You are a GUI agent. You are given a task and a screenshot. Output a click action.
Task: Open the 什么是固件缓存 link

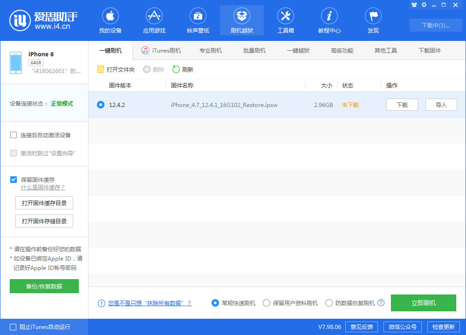(43, 188)
